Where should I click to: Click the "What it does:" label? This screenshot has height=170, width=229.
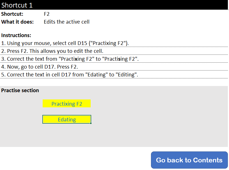(x=17, y=22)
